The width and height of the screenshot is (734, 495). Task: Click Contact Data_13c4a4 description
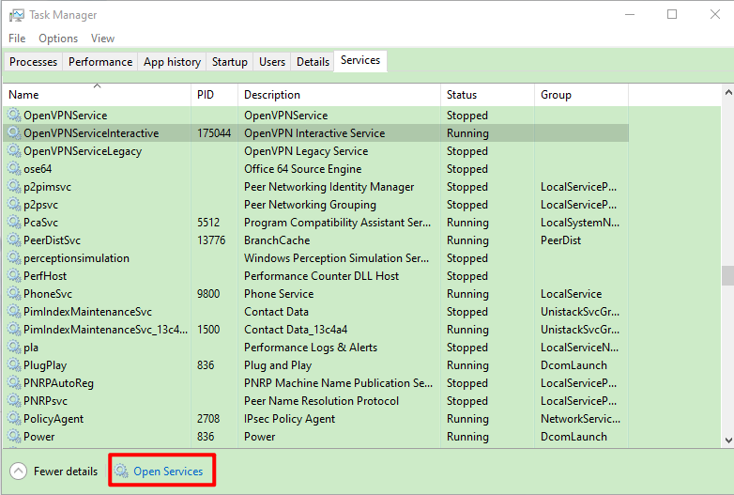tap(296, 330)
